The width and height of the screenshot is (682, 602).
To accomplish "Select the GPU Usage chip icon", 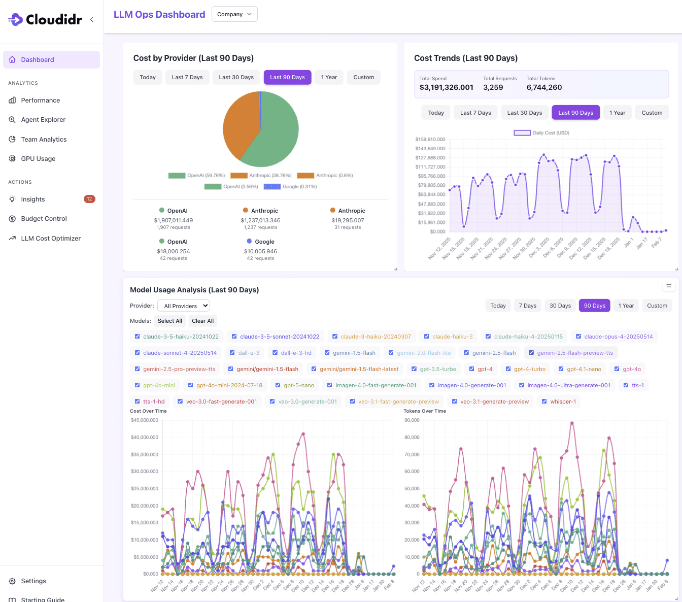I will [x=12, y=158].
